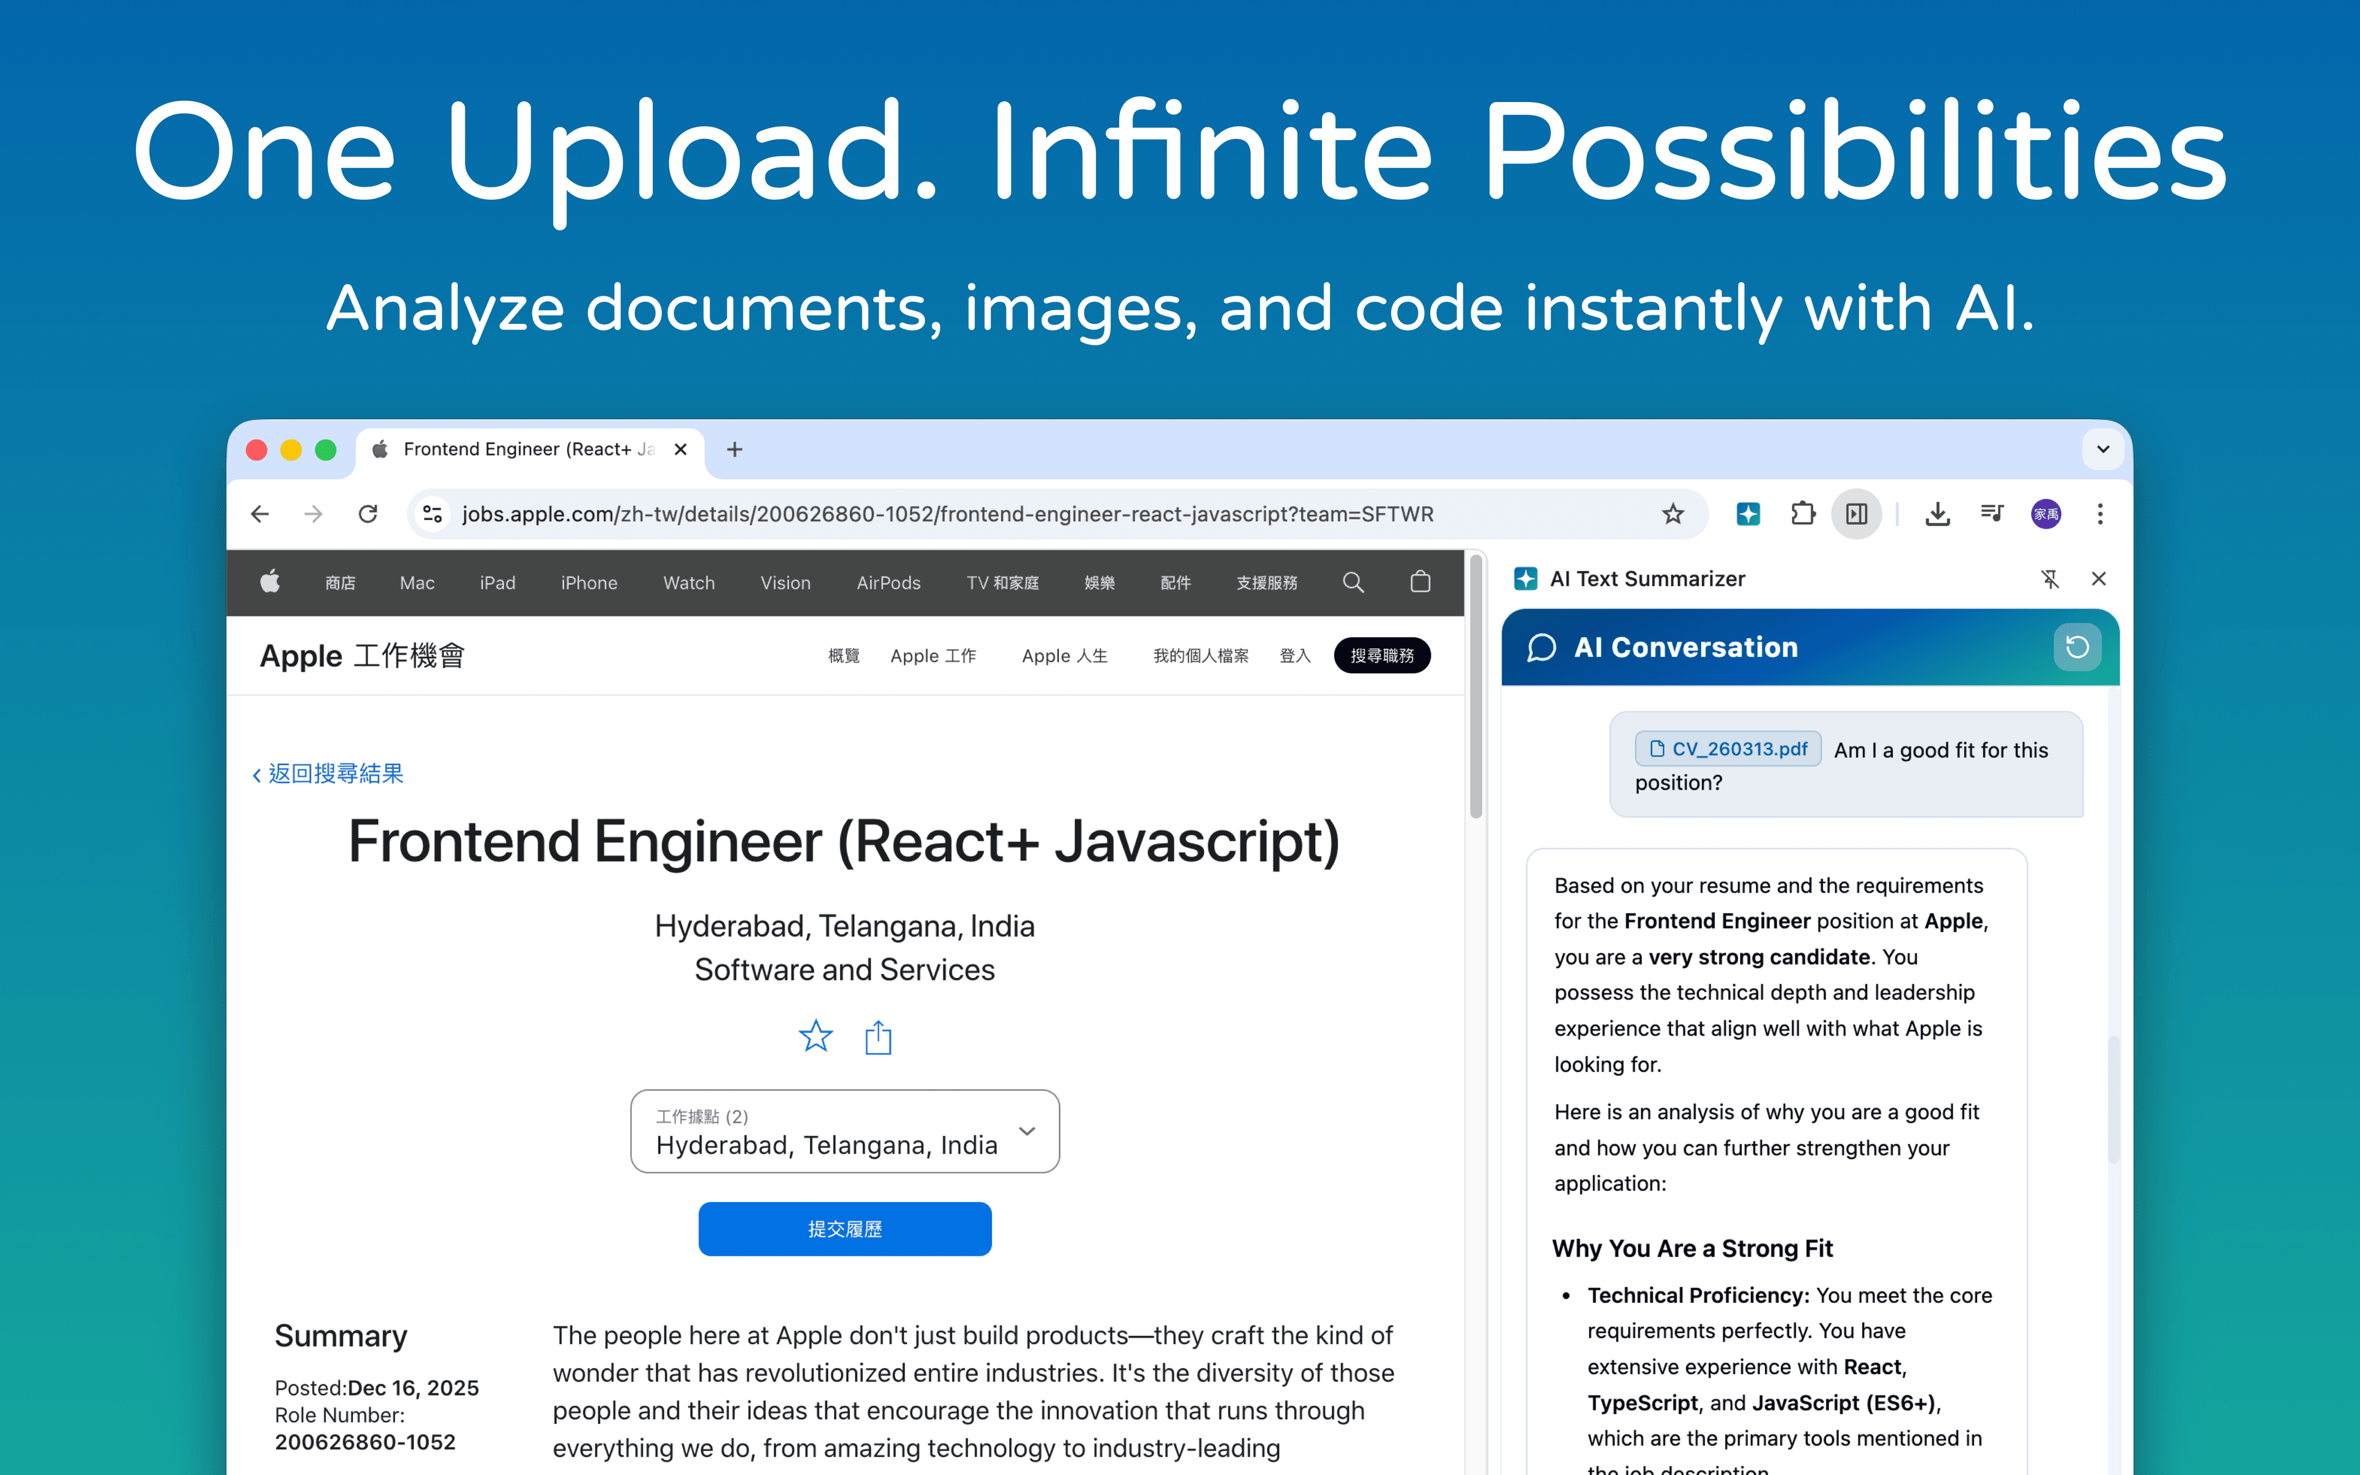This screenshot has width=2360, height=1475.
Task: Open the Chrome three-dot menu
Action: pos(2099,514)
